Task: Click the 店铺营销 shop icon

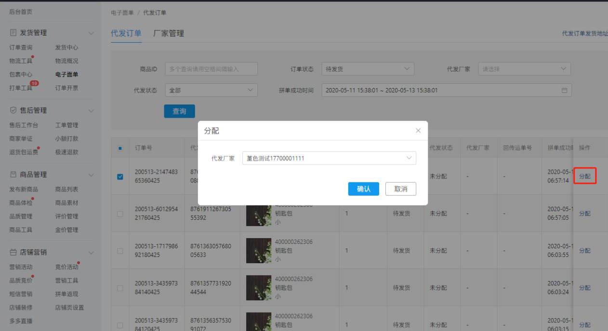Action: coord(13,252)
